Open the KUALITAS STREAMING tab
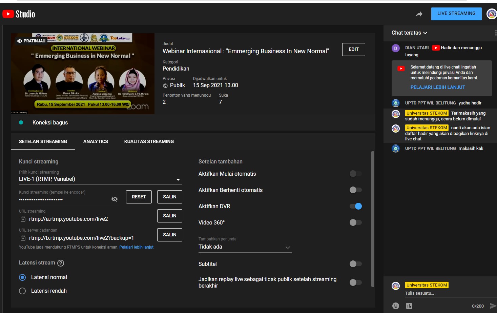 click(149, 141)
